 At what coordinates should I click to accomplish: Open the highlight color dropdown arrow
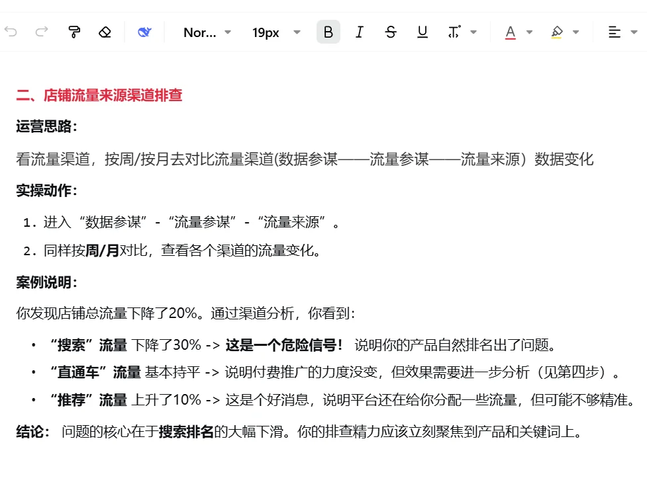pos(576,32)
